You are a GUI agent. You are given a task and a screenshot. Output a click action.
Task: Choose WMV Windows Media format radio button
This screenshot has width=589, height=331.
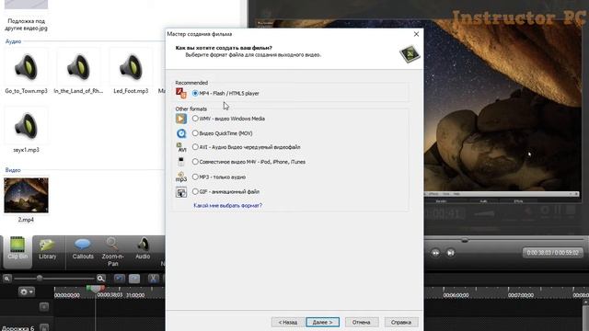pos(195,119)
